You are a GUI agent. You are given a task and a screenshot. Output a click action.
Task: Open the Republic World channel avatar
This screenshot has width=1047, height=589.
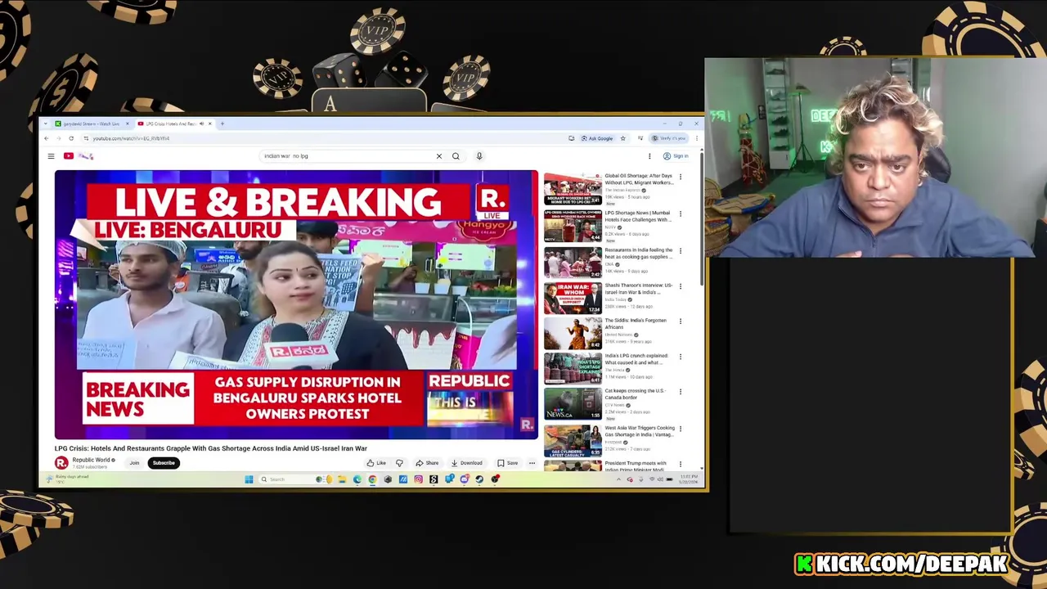pos(61,463)
